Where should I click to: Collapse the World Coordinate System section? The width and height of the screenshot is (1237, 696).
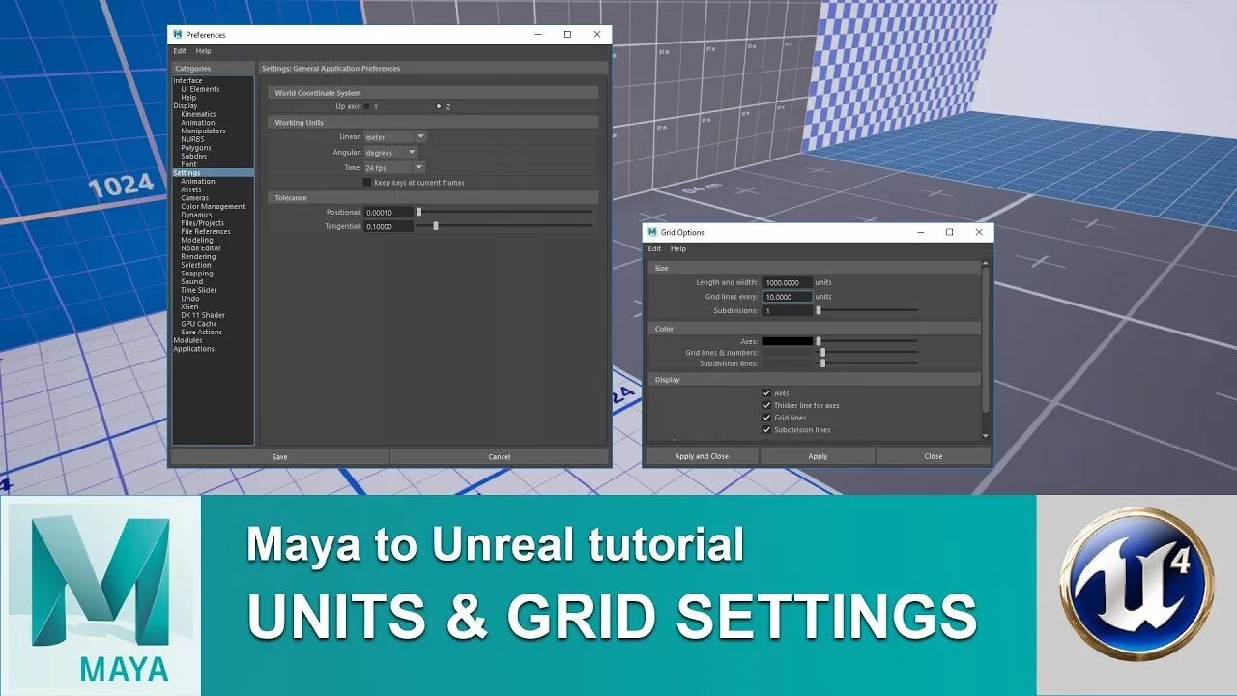click(x=433, y=93)
